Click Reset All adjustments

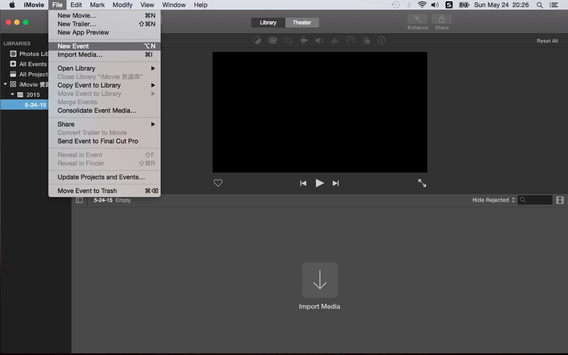(x=547, y=41)
